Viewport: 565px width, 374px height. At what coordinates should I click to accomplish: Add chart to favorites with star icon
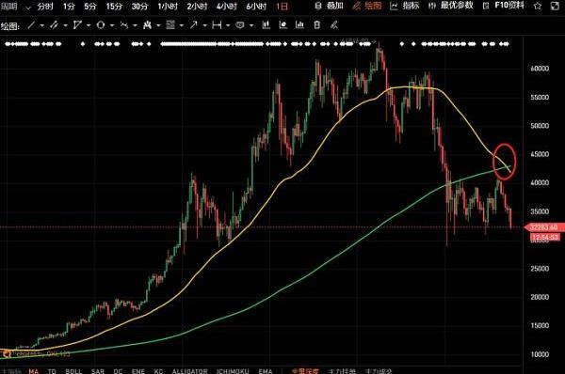[538, 6]
